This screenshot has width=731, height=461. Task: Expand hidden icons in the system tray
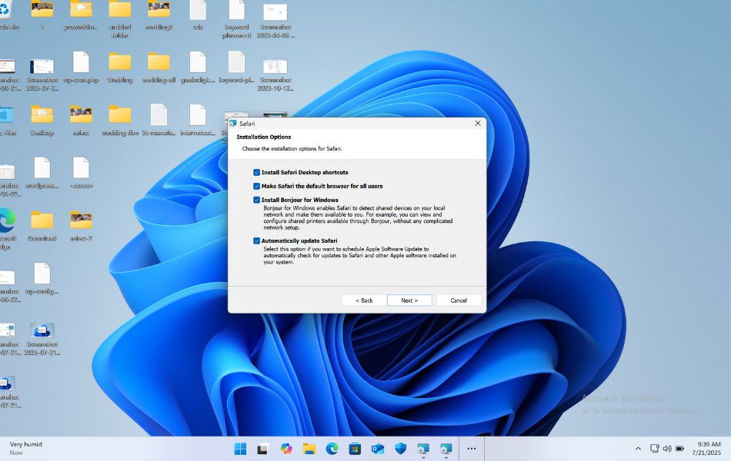638,448
